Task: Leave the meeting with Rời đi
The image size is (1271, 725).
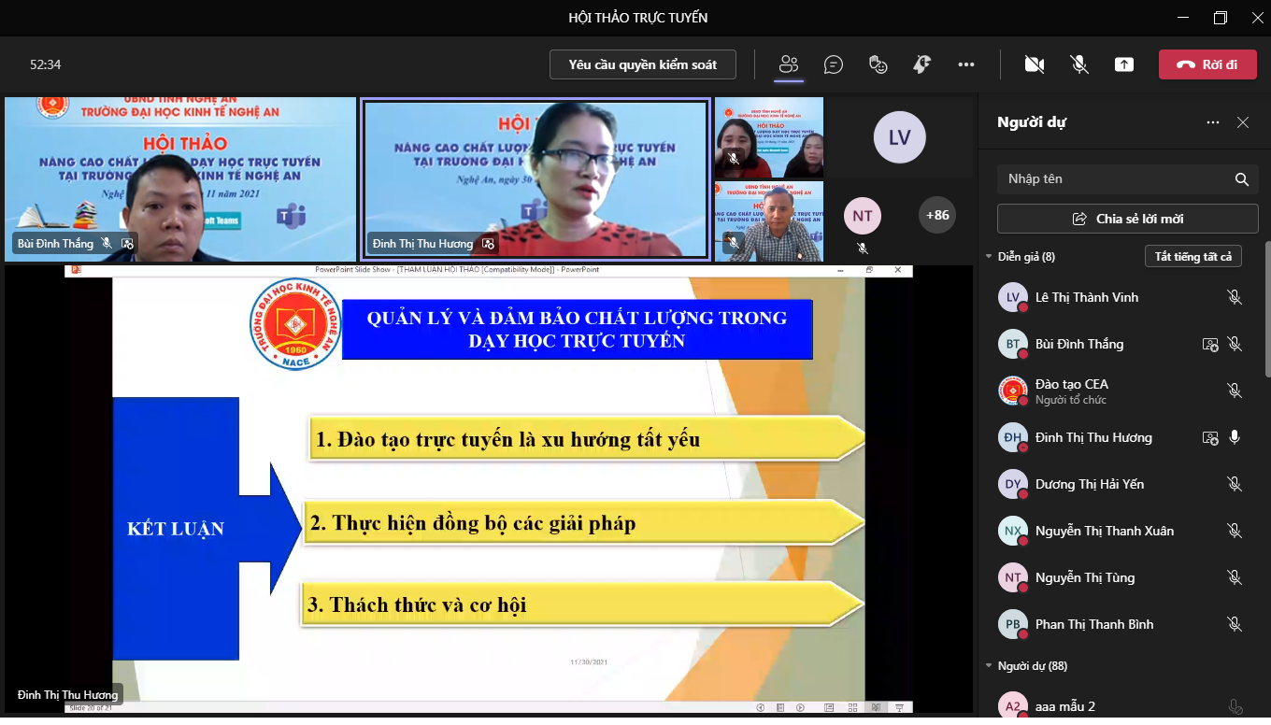Action: [x=1207, y=64]
